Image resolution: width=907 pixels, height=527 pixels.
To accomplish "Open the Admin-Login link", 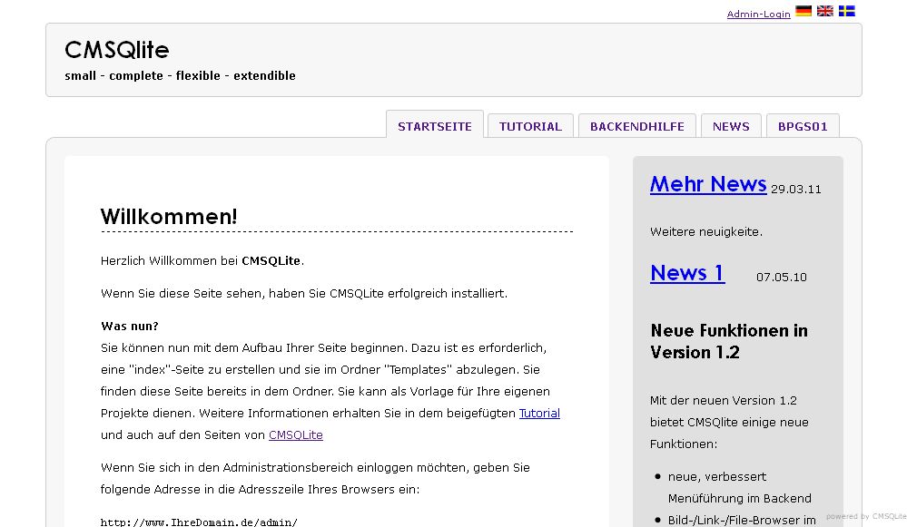I will click(x=758, y=15).
